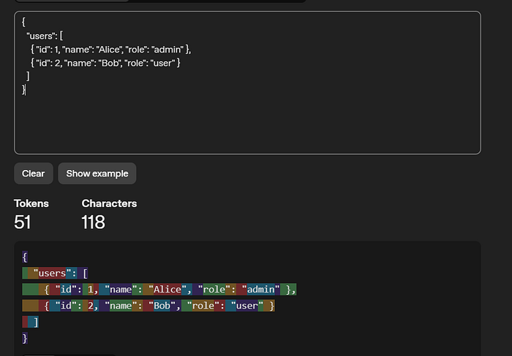The height and width of the screenshot is (356, 512).
Task: Place cursor on "Alice" in the input text
Action: 111,49
